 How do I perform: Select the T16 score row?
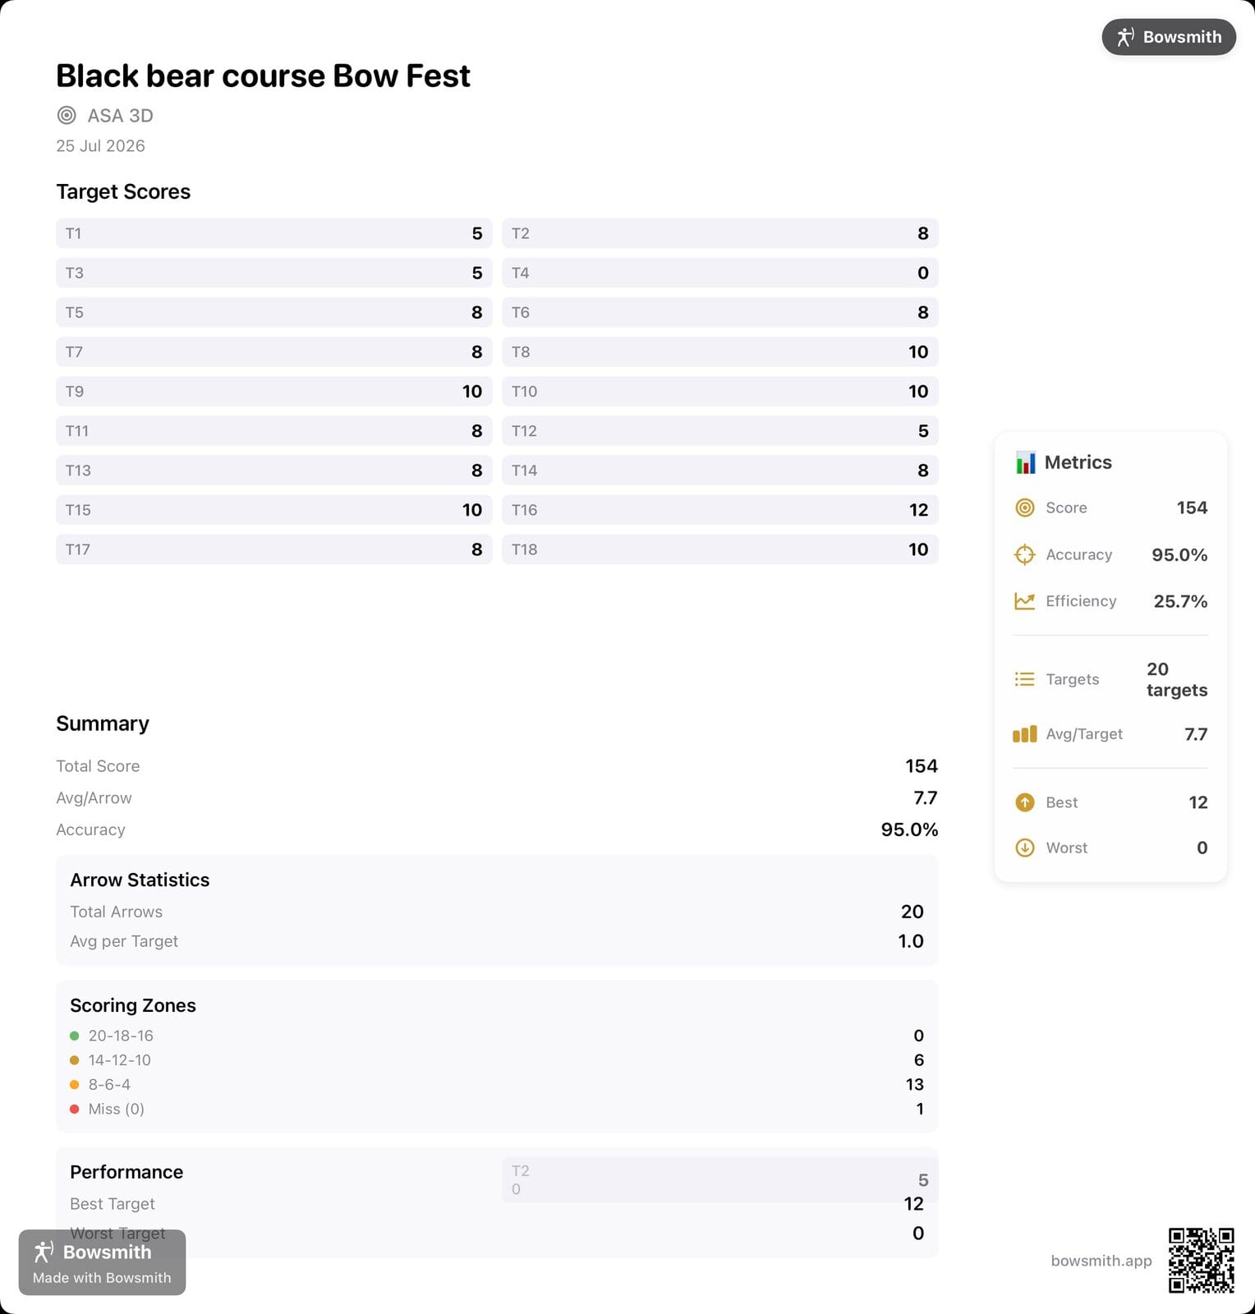(x=720, y=510)
